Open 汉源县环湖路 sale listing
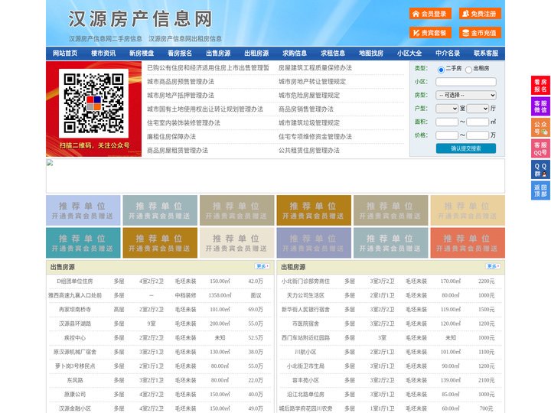The image size is (551, 413). (x=75, y=324)
